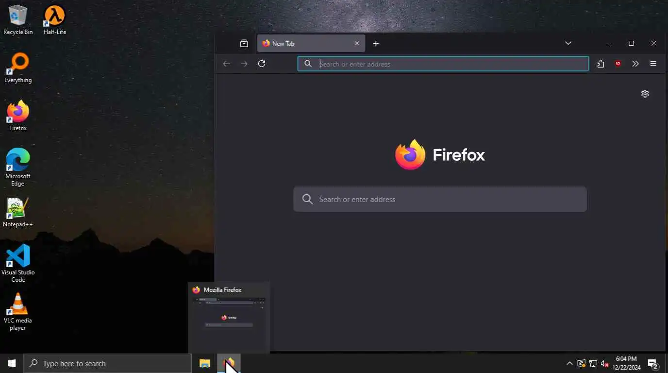The height and width of the screenshot is (373, 668).
Task: Open the Windows Start menu
Action: pyautogui.click(x=12, y=363)
